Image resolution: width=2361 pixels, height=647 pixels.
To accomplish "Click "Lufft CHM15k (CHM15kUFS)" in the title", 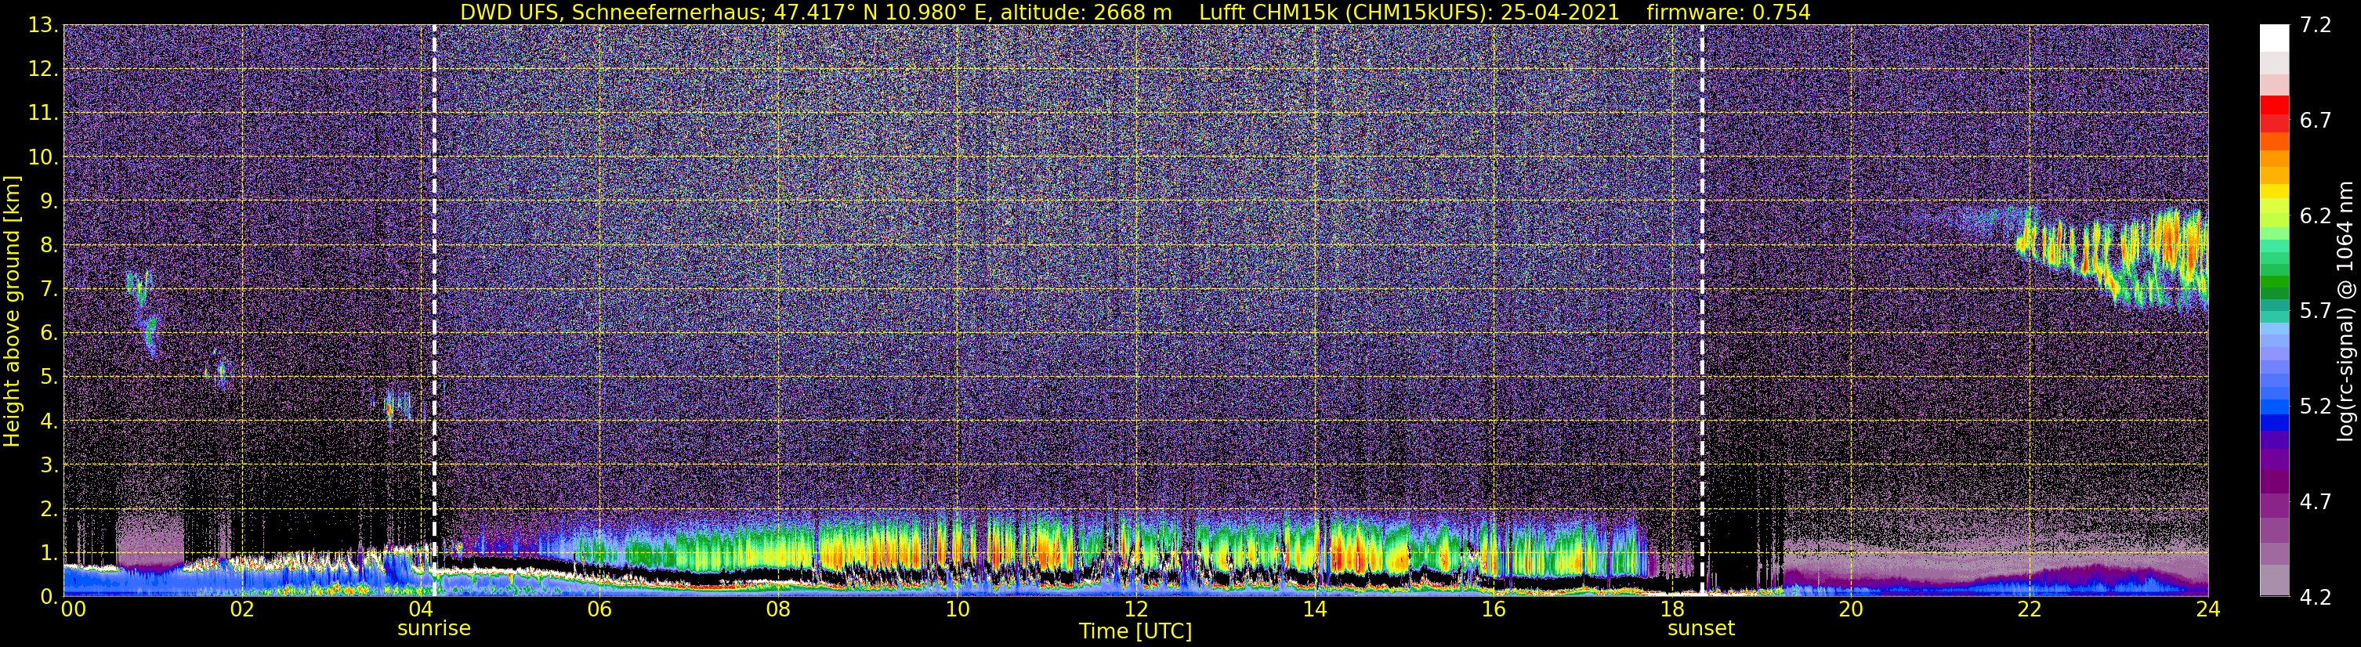I will click(x=1345, y=12).
